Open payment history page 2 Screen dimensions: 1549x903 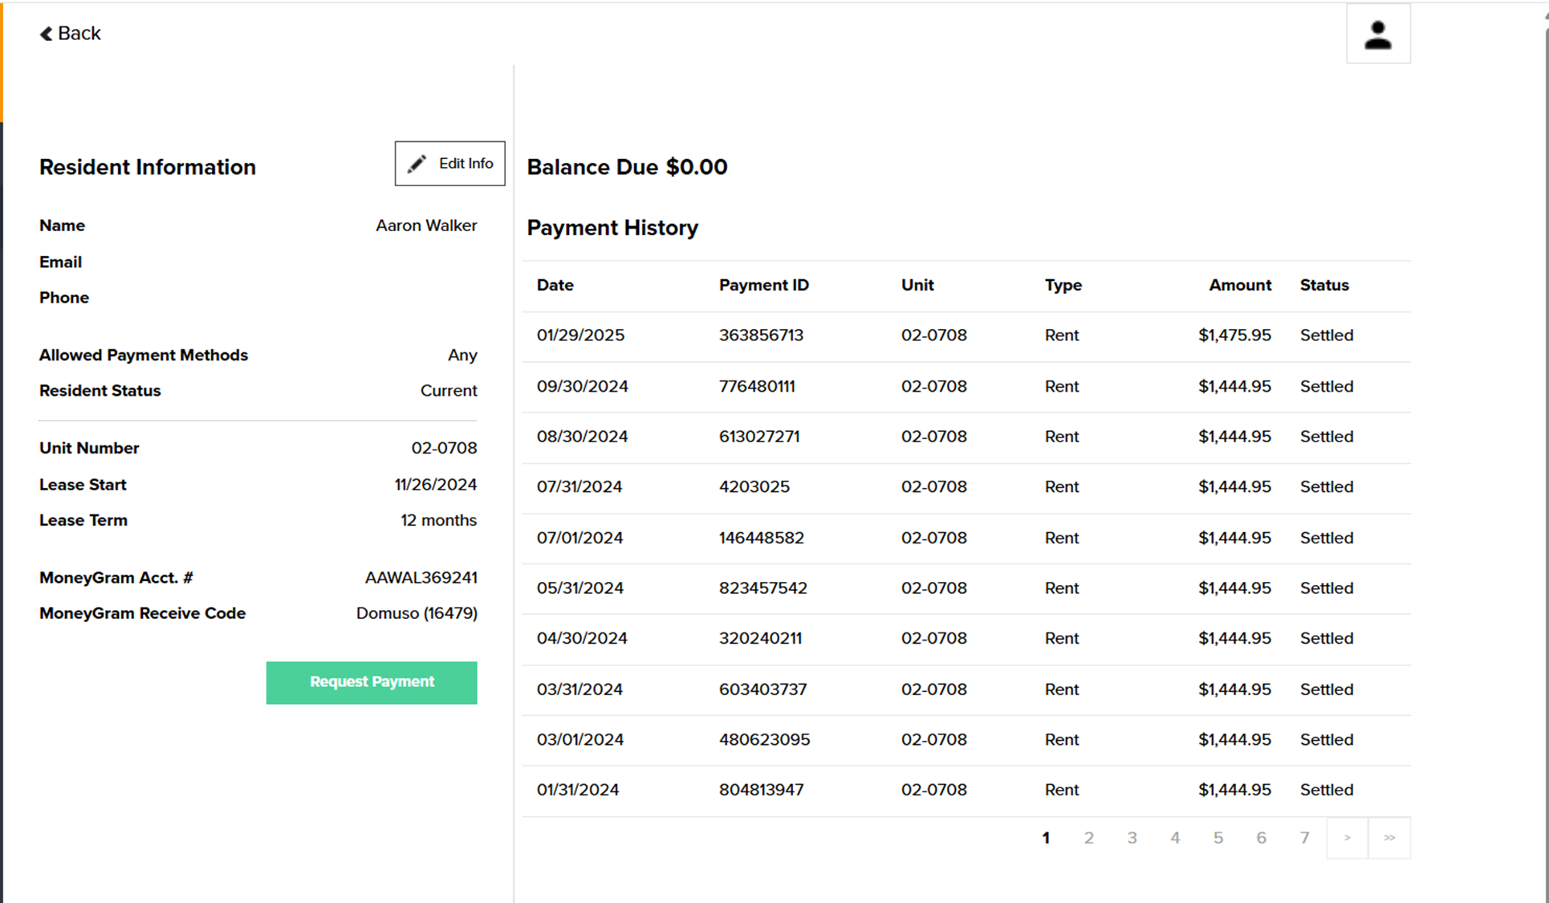(1088, 838)
